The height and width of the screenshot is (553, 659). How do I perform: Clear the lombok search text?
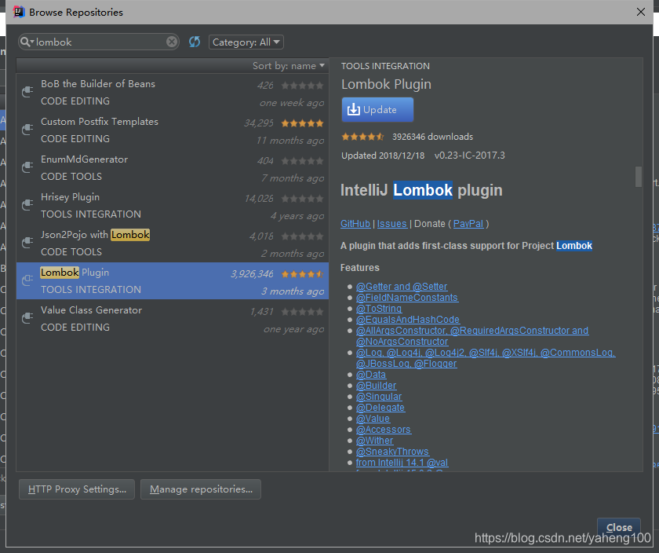172,42
